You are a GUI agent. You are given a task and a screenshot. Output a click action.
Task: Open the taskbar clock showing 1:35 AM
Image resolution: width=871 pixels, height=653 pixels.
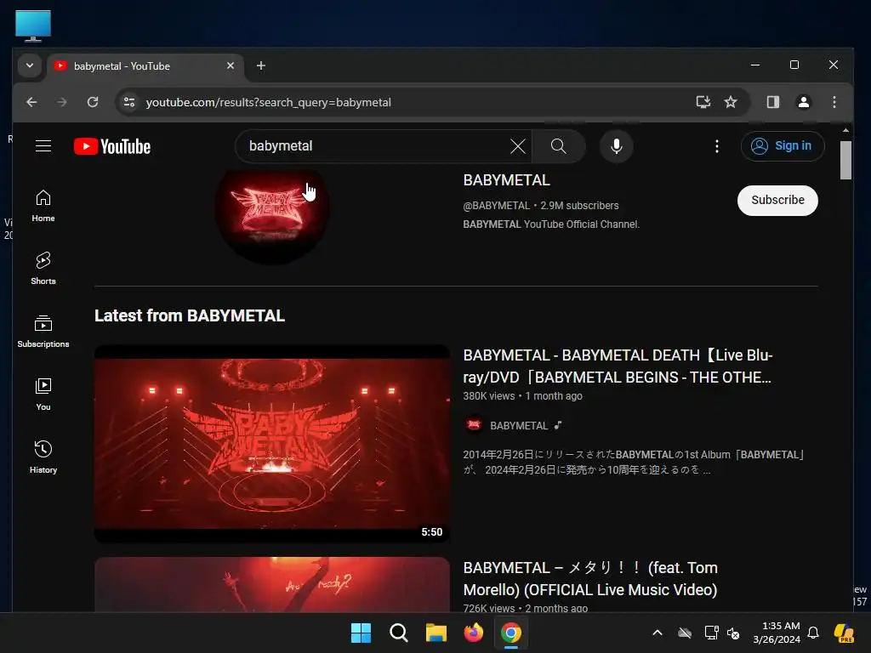click(x=777, y=633)
